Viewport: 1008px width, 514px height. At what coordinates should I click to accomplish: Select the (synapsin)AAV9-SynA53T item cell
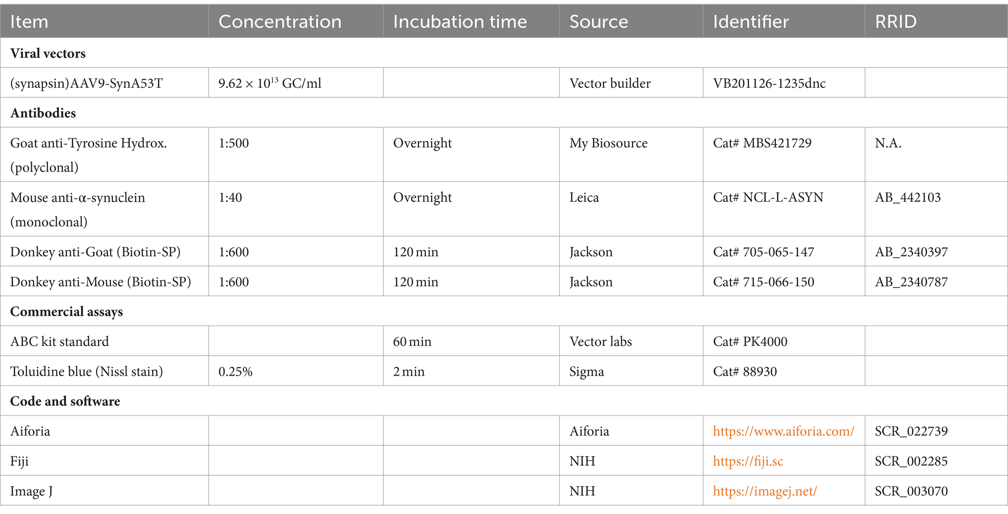point(104,83)
